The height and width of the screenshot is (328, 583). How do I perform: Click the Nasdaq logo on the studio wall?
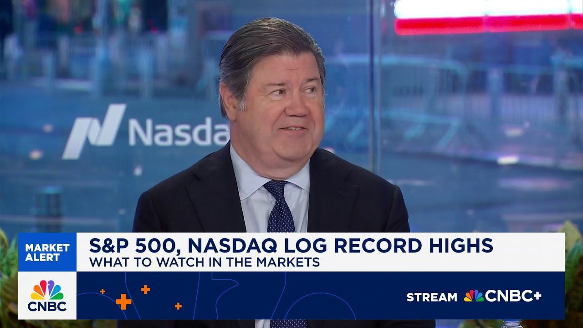[146, 132]
